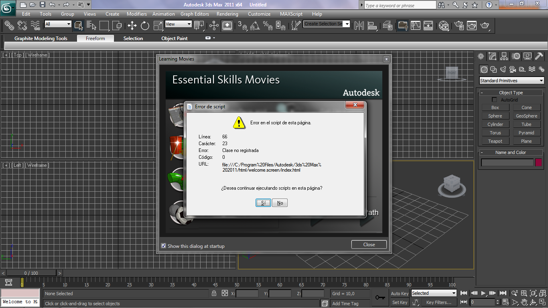Activate the Select and Move tool
This screenshot has width=548, height=308.
pos(132,26)
